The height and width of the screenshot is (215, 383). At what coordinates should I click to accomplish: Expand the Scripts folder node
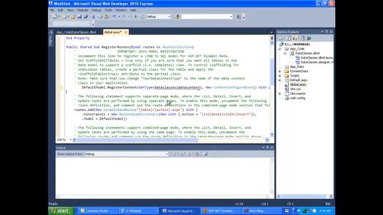[279, 76]
